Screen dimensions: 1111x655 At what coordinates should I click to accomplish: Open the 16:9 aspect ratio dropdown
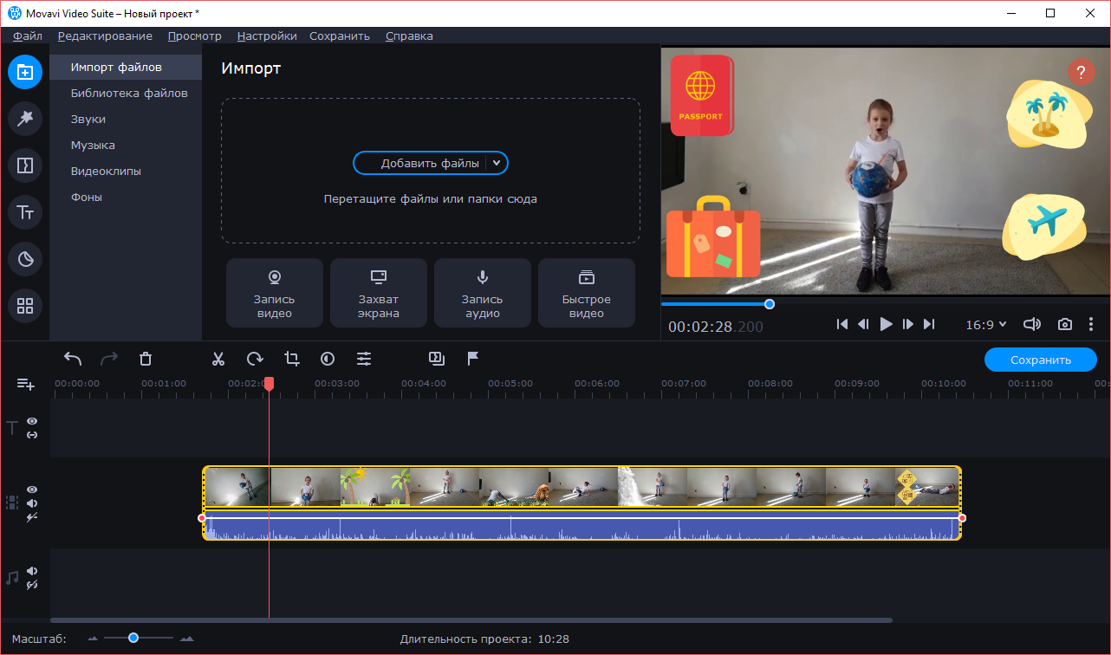tap(986, 325)
